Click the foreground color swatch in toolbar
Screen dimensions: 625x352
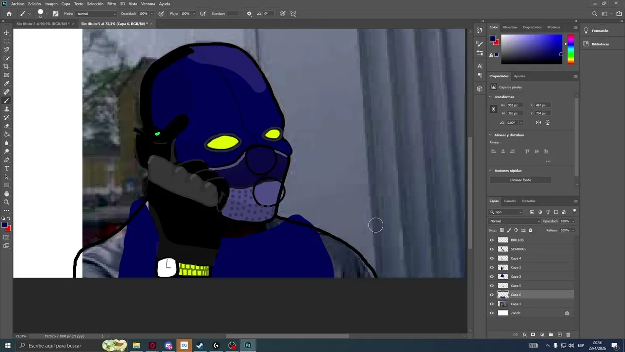[4, 225]
